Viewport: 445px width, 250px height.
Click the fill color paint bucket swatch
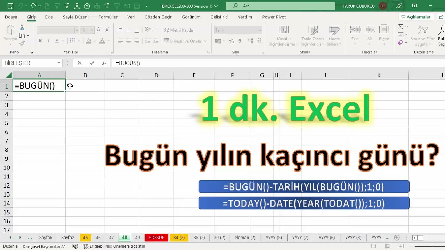tap(89, 41)
